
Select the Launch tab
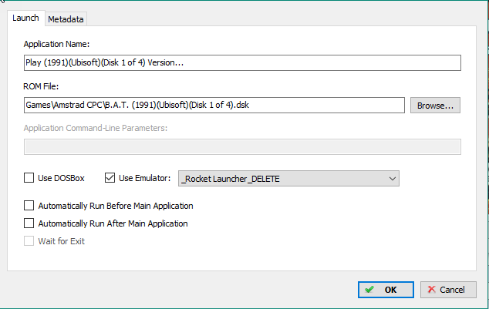coord(26,18)
